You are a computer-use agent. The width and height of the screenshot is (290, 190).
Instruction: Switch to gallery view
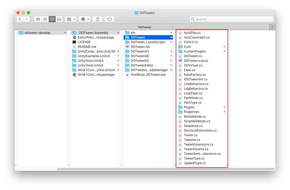click(x=59, y=19)
